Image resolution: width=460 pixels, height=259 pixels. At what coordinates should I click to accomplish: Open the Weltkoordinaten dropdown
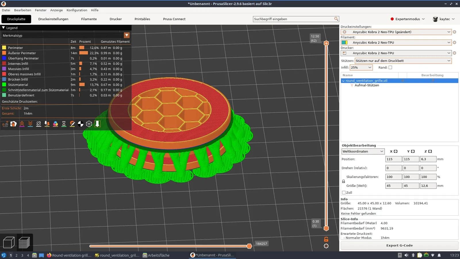pos(363,151)
